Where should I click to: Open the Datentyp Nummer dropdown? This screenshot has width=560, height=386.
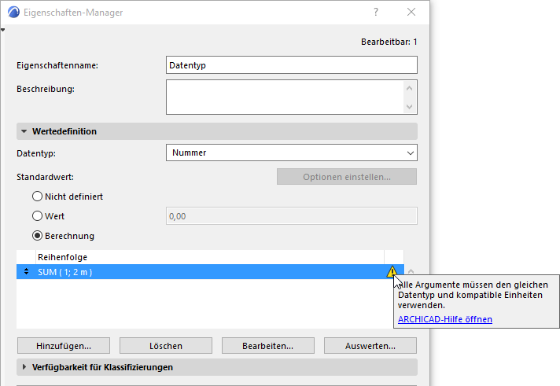tap(292, 153)
